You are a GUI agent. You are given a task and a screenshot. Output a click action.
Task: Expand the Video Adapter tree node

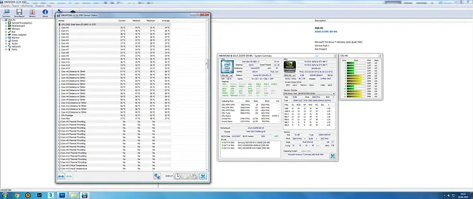point(6,35)
